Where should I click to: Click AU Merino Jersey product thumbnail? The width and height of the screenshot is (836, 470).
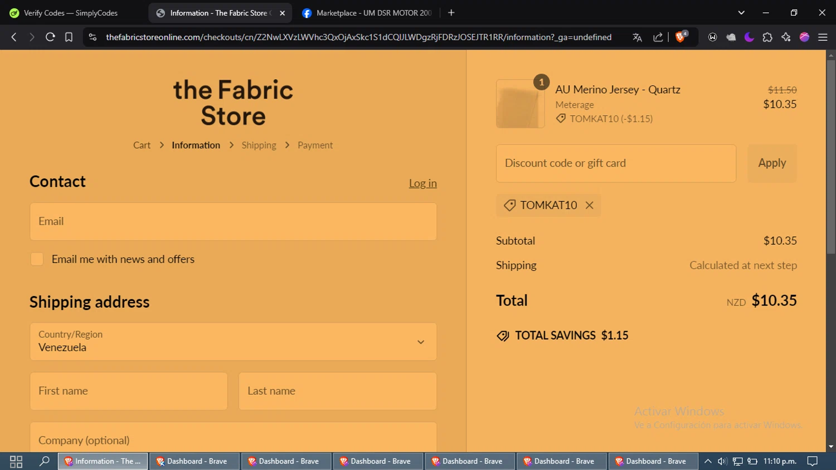(x=521, y=104)
